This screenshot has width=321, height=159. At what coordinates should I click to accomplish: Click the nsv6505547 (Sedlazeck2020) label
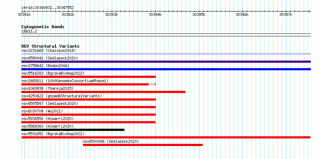[50, 103]
